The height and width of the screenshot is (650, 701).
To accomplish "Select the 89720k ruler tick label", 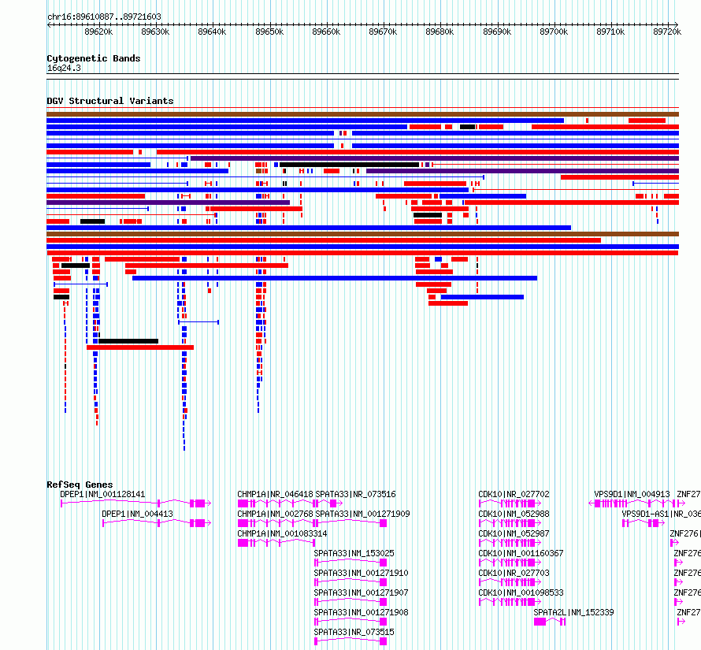I will [x=667, y=32].
